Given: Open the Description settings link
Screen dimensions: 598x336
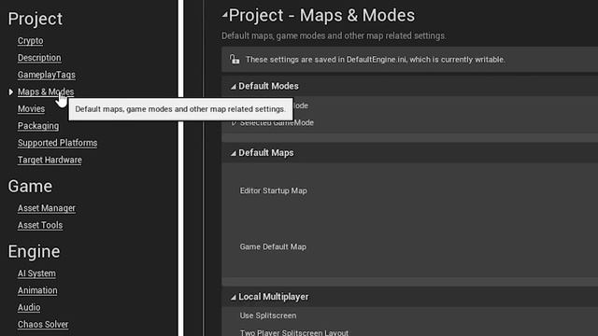Looking at the screenshot, I should (39, 58).
